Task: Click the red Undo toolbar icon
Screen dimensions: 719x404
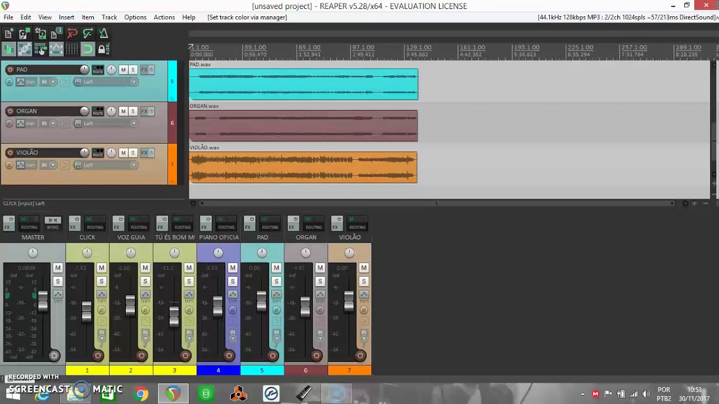Action: click(72, 34)
